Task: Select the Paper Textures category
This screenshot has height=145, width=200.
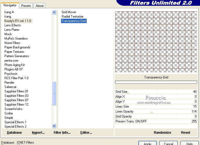Action: [14, 52]
